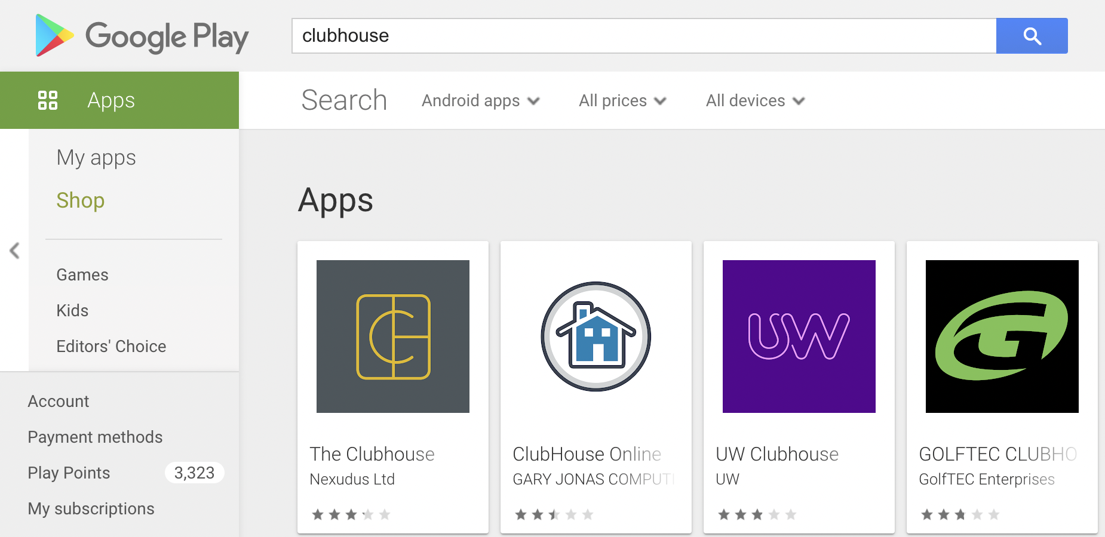The image size is (1105, 537).
Task: Click the Google Play logo
Action: click(x=142, y=36)
